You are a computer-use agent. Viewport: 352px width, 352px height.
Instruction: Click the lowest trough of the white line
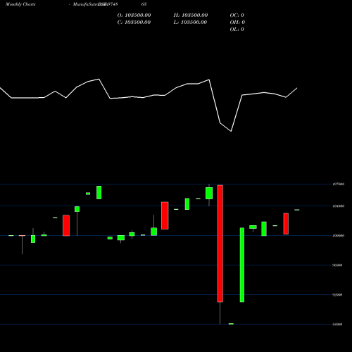tap(231, 131)
